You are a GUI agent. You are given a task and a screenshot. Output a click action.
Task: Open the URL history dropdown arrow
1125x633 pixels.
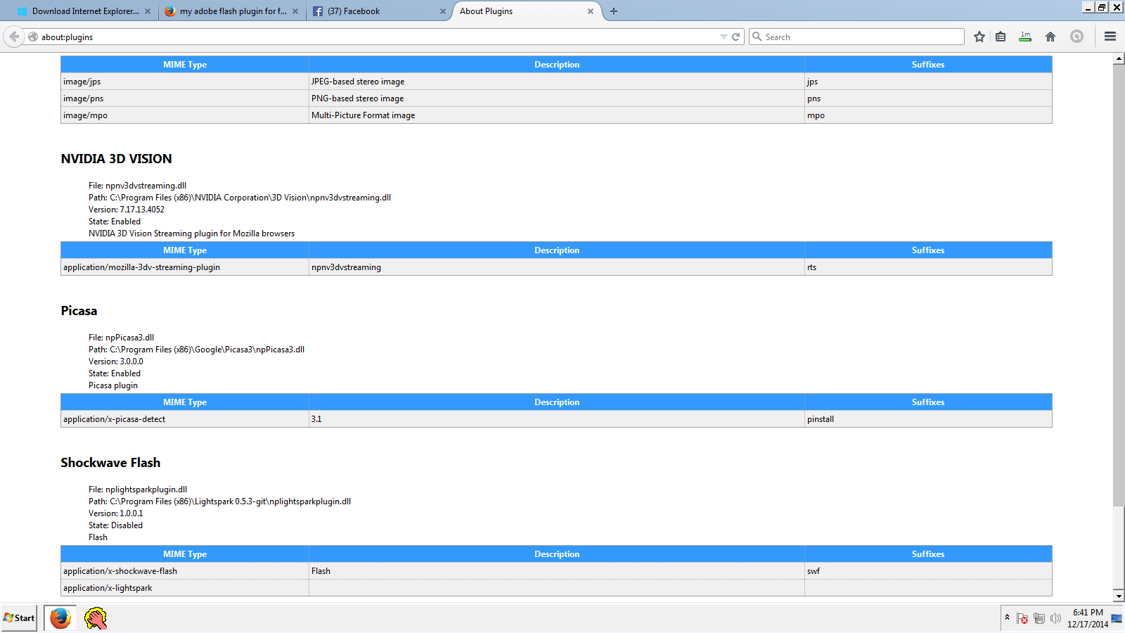(724, 37)
